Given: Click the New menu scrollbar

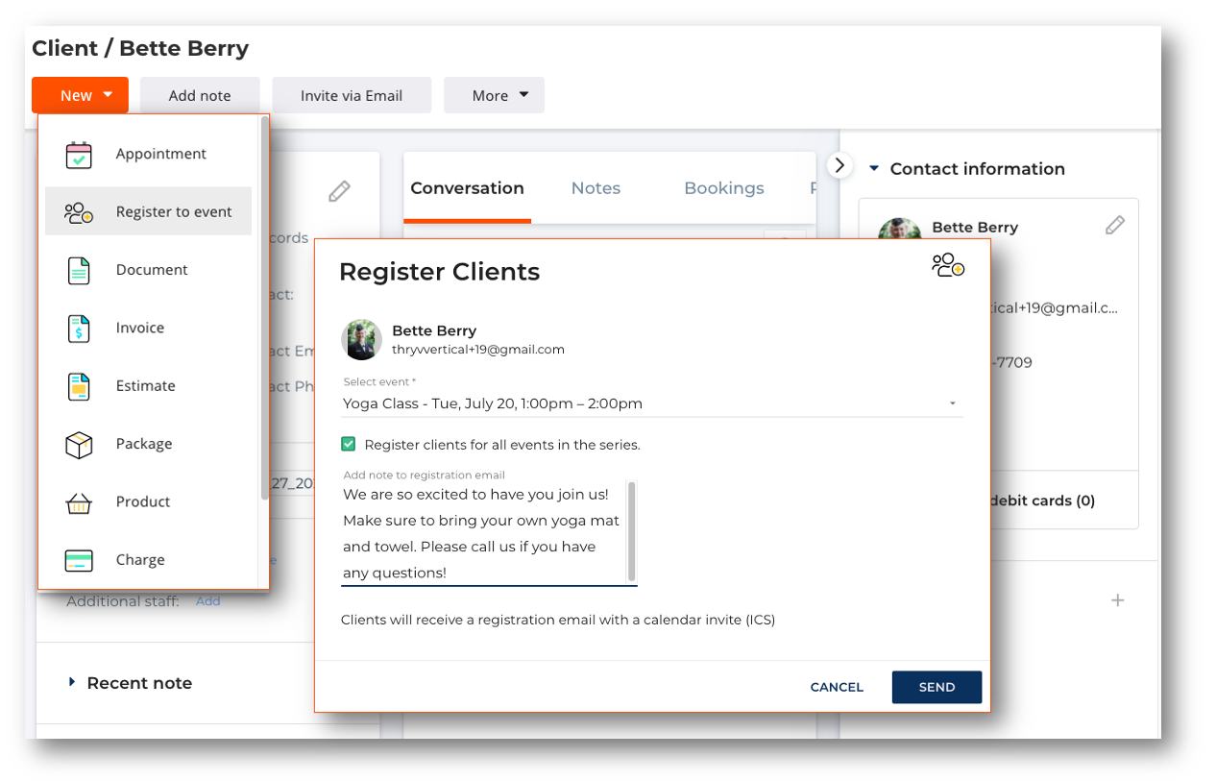Looking at the screenshot, I should click(x=264, y=307).
